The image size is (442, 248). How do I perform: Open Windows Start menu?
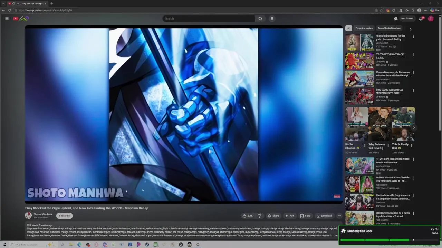pos(4,245)
